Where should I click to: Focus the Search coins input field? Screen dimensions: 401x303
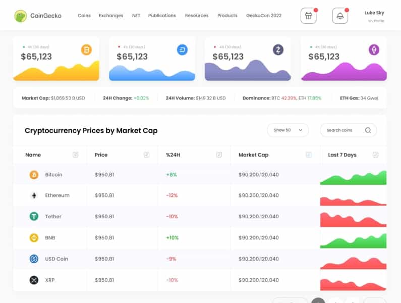(x=349, y=130)
